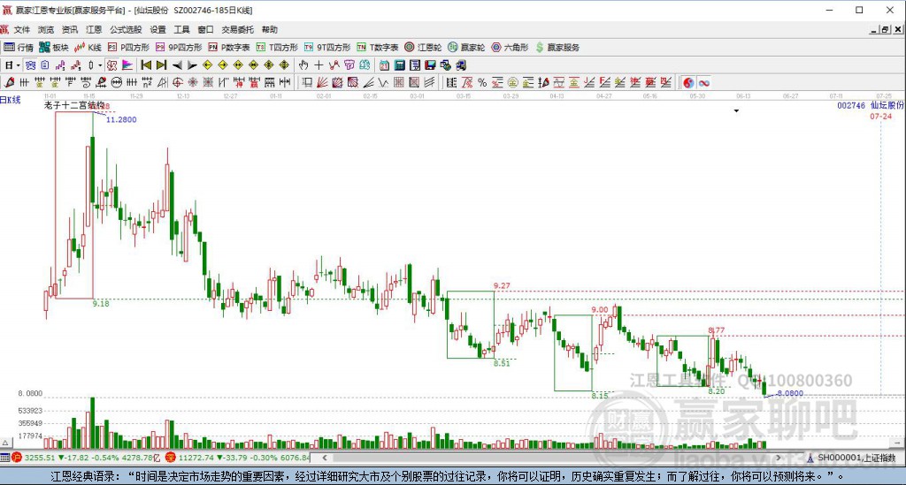Open the T四方形 tool
906x485 pixels.
[277, 48]
